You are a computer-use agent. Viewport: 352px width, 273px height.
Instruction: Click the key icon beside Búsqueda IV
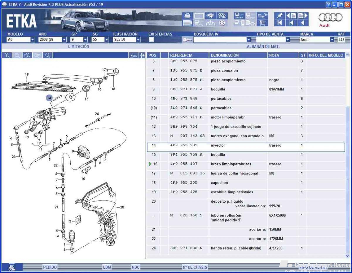coord(187,40)
